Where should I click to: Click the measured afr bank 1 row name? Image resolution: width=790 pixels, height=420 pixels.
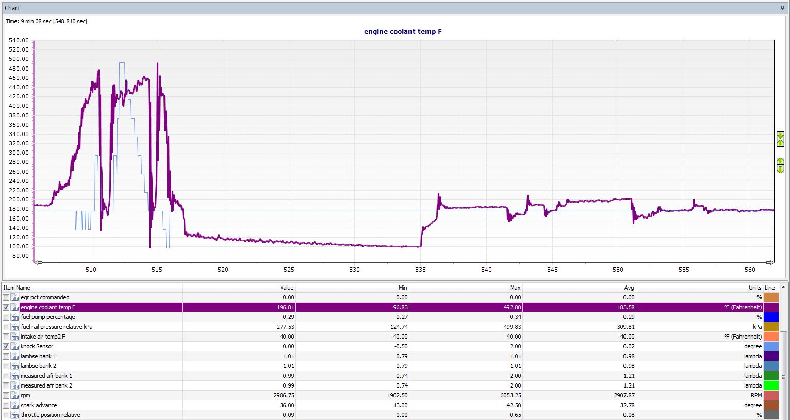tap(46, 376)
